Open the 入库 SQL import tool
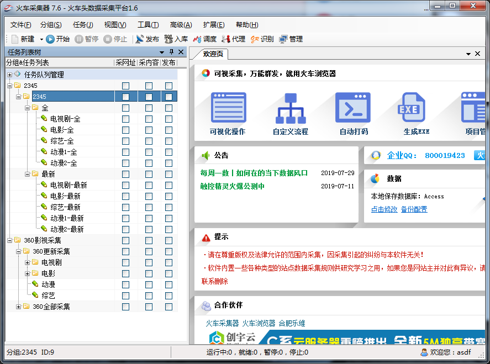 [168, 39]
